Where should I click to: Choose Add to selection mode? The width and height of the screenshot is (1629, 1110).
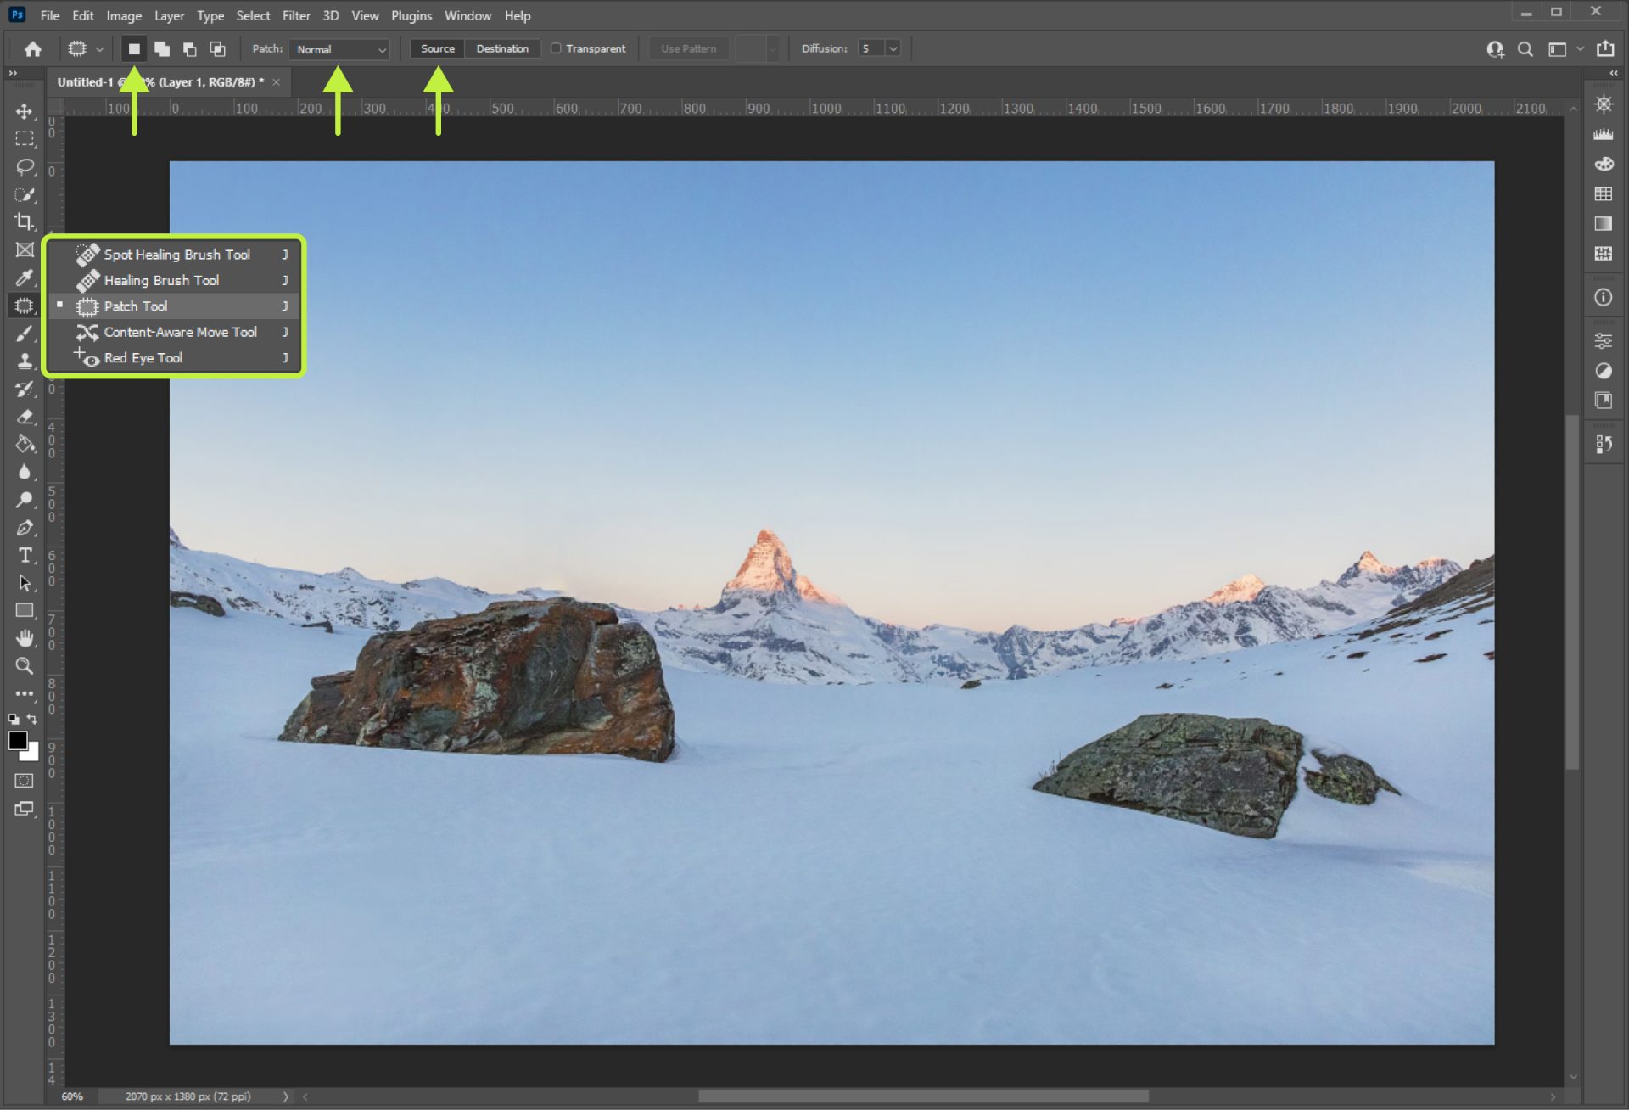(161, 49)
